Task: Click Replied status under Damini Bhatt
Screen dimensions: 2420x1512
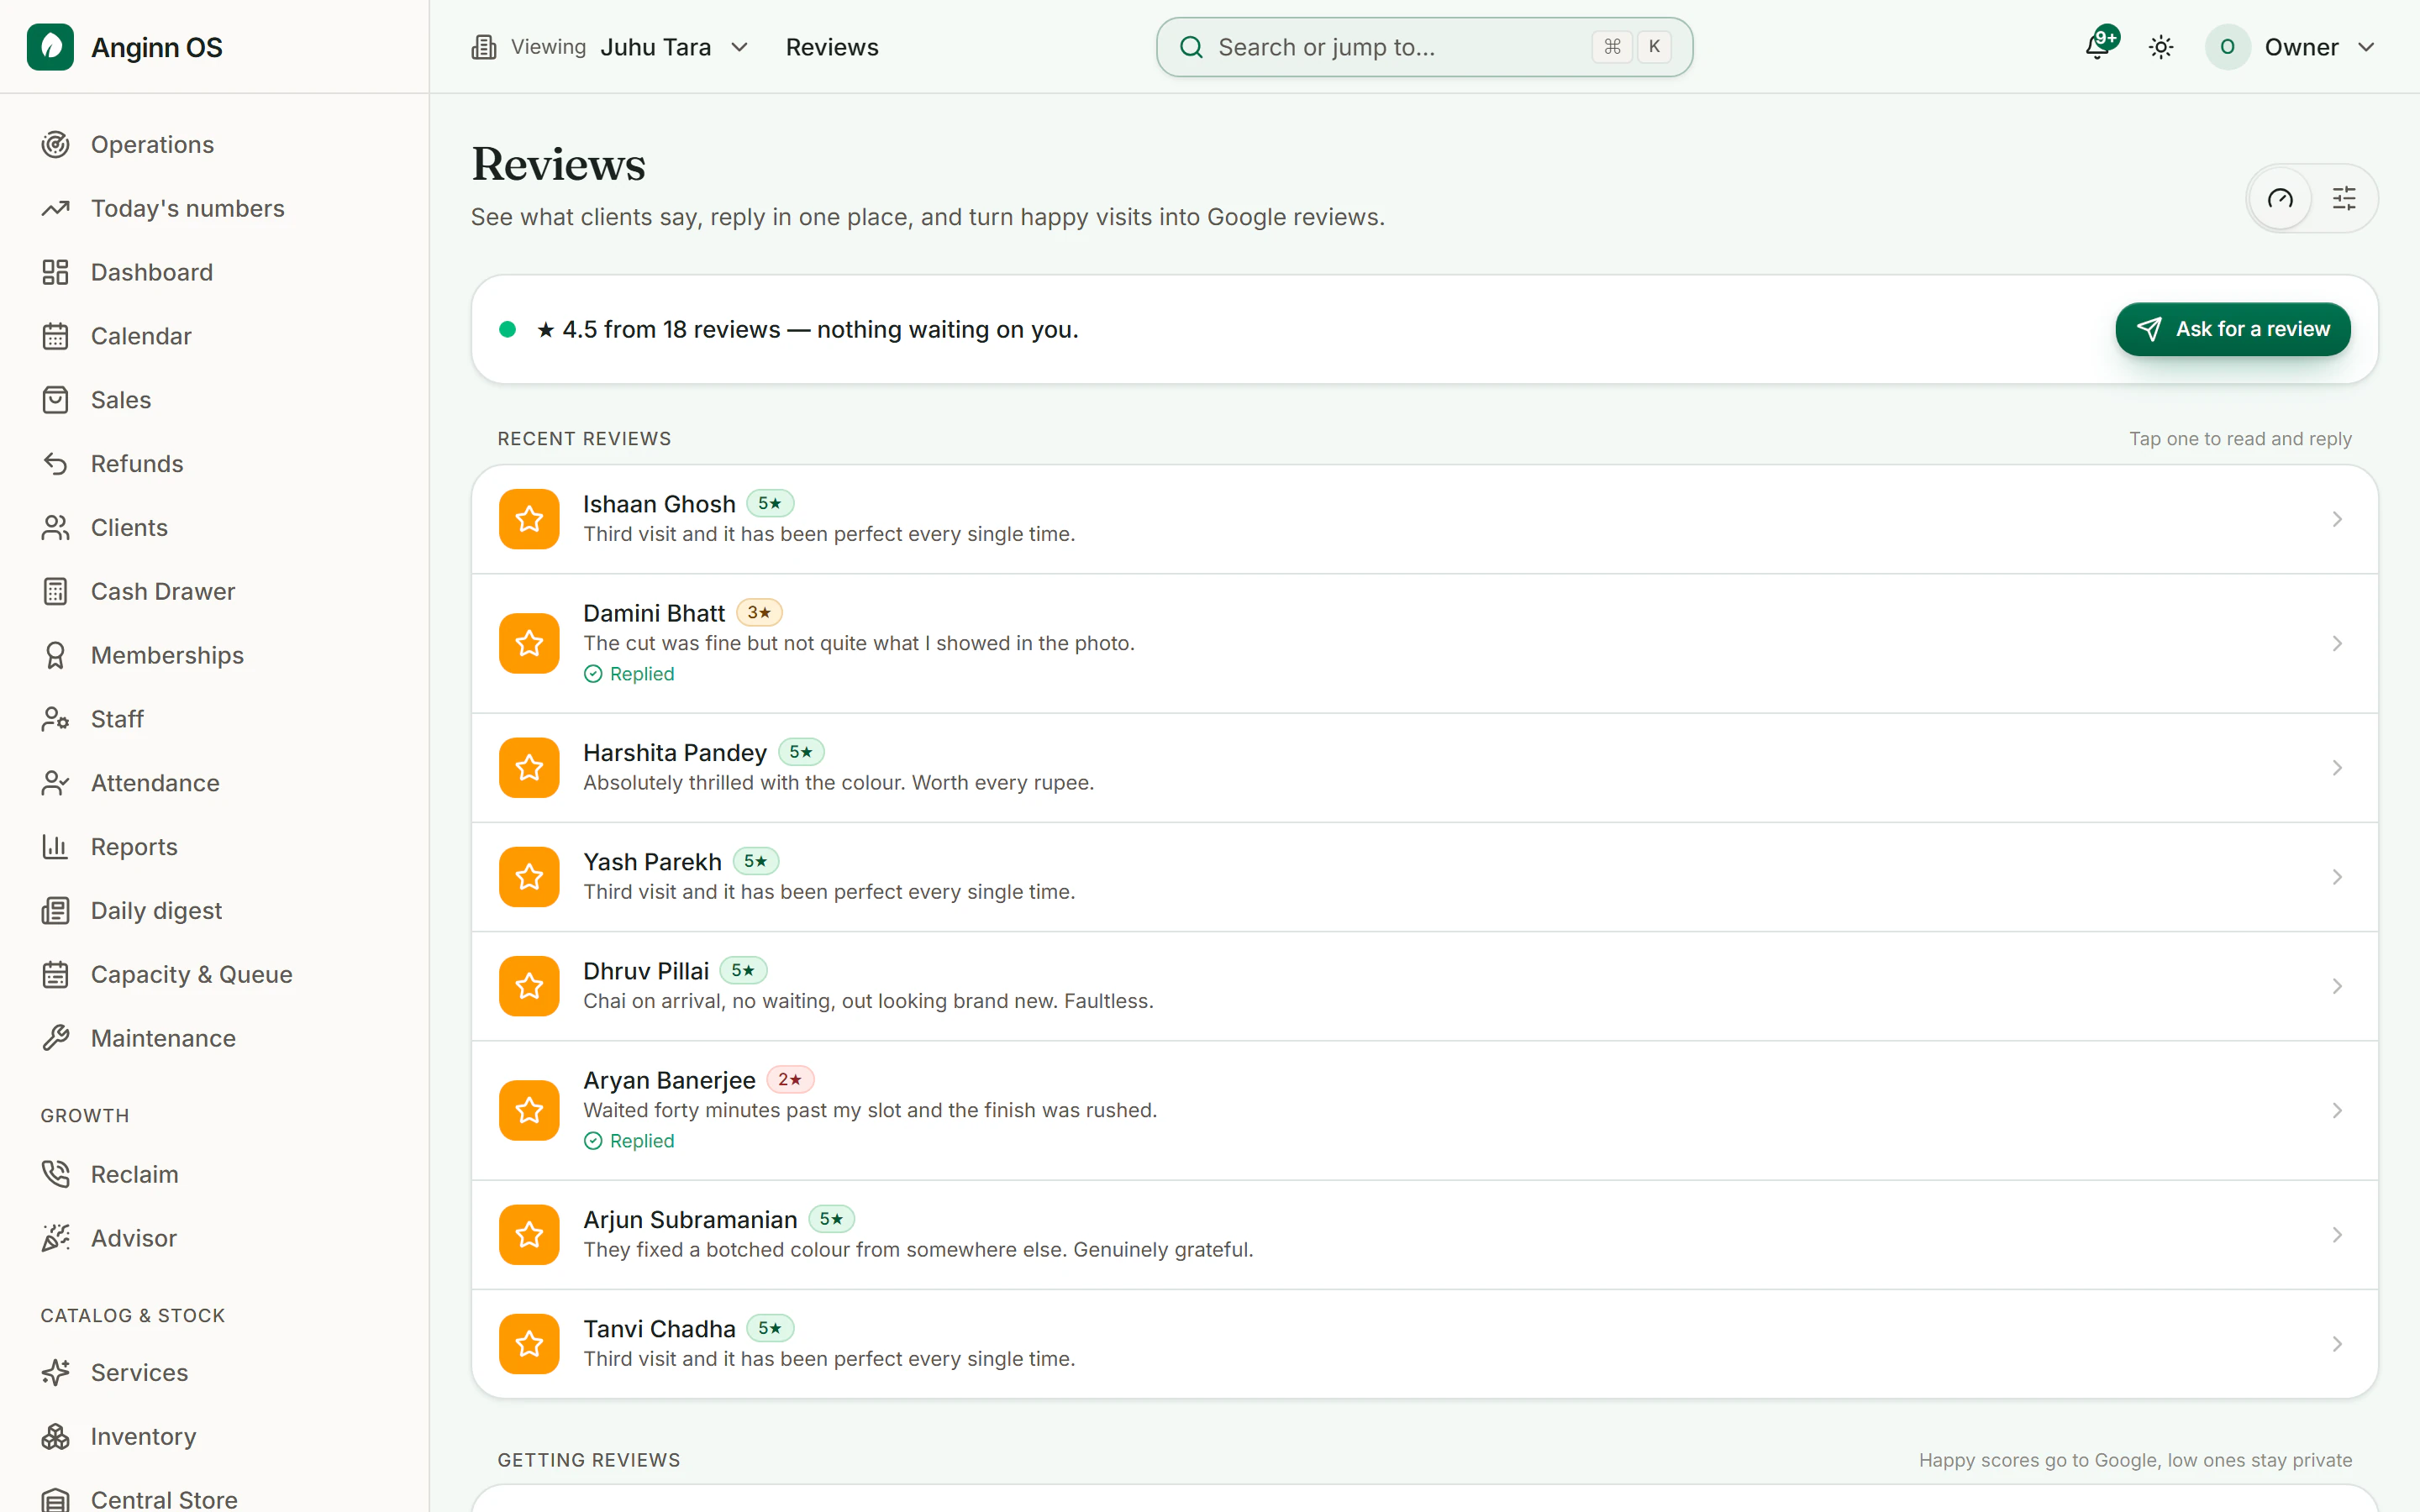Action: coord(629,674)
